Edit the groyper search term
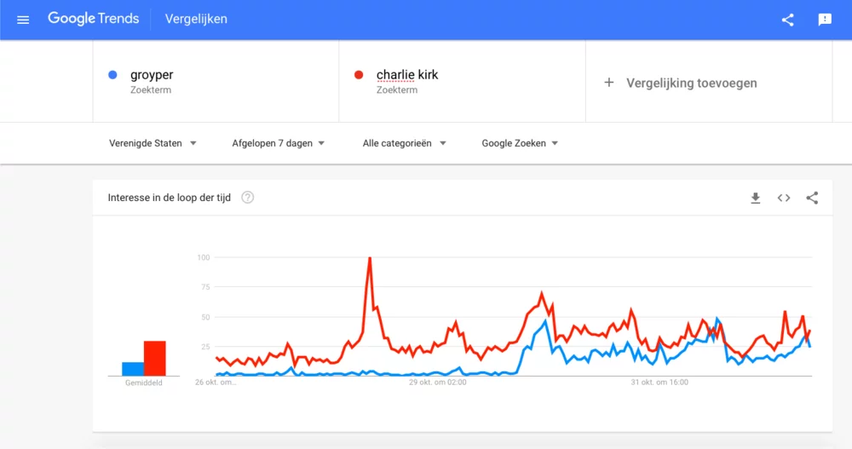The width and height of the screenshot is (852, 449). [x=152, y=75]
